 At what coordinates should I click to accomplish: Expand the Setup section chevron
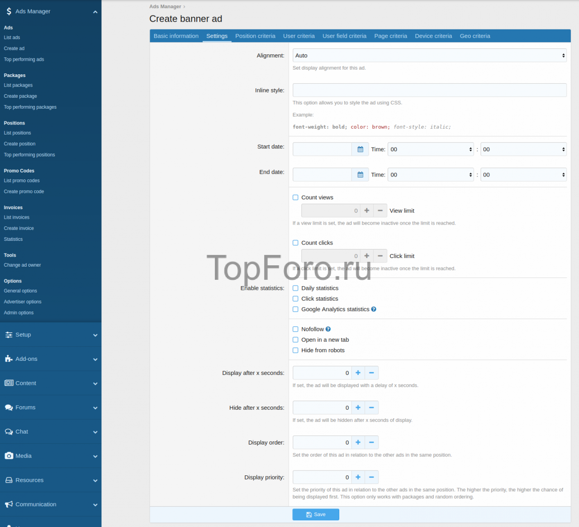[95, 335]
